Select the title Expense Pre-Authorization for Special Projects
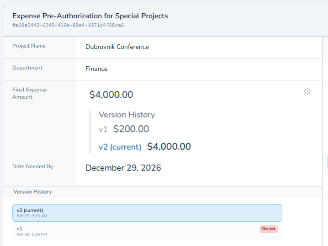The image size is (328, 246). coord(90,16)
